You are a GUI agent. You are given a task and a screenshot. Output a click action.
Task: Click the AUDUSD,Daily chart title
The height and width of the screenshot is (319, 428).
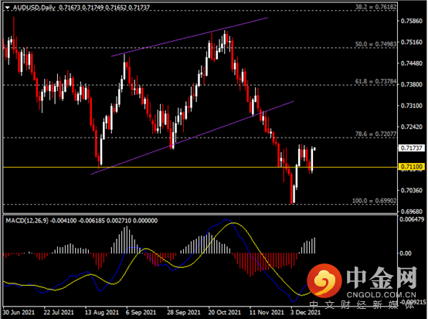pos(34,8)
